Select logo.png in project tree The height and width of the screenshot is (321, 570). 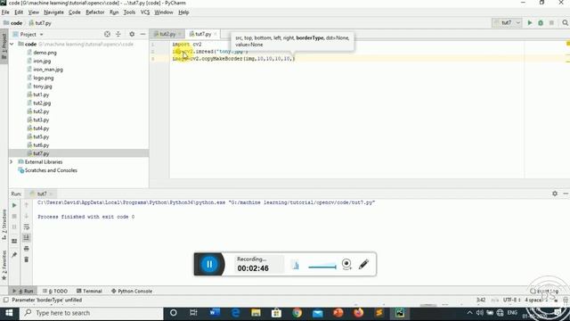44,78
